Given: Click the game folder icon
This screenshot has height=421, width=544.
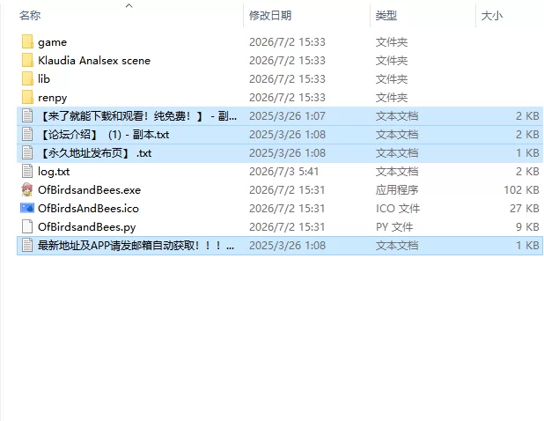Looking at the screenshot, I should coord(27,42).
